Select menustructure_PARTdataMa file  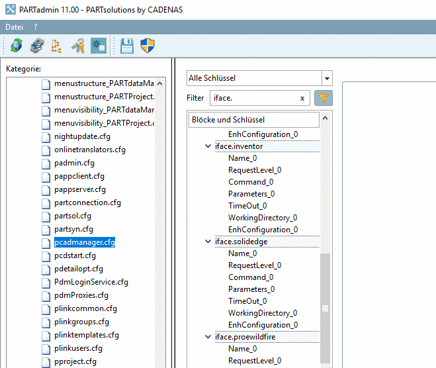104,83
